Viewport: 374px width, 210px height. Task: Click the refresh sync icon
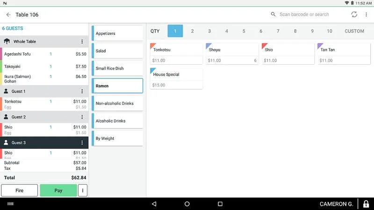pyautogui.click(x=354, y=14)
